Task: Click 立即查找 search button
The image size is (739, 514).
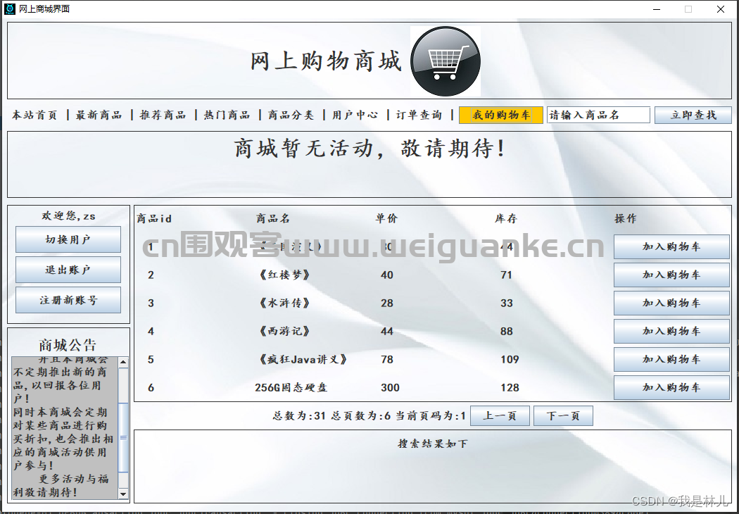Action: coord(693,115)
